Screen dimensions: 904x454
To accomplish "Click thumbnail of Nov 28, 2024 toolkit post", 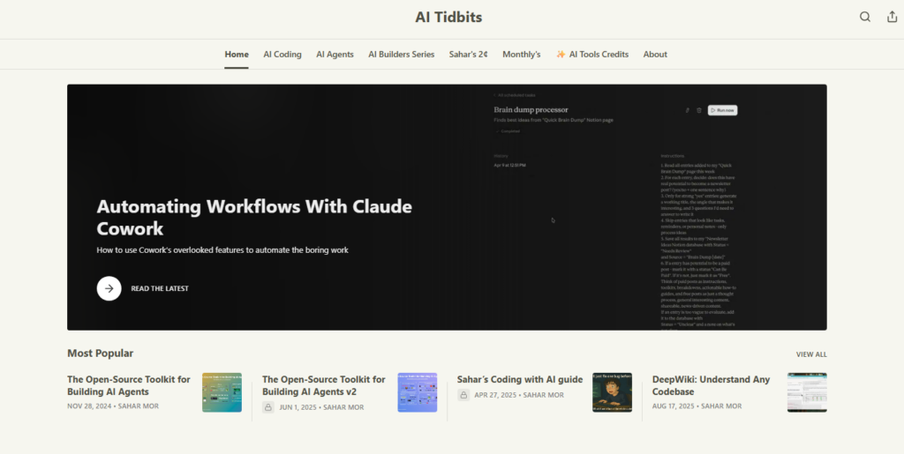I will click(x=222, y=392).
